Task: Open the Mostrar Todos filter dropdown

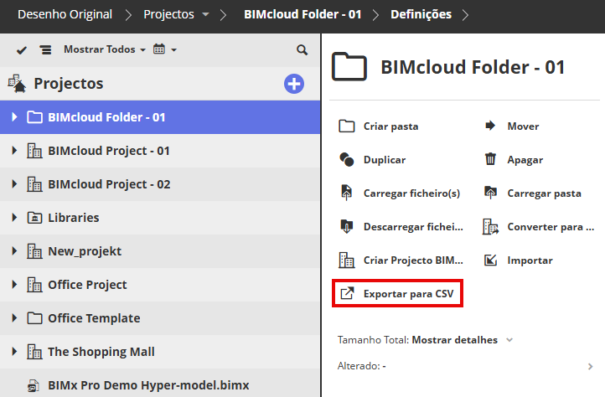Action: [x=104, y=49]
